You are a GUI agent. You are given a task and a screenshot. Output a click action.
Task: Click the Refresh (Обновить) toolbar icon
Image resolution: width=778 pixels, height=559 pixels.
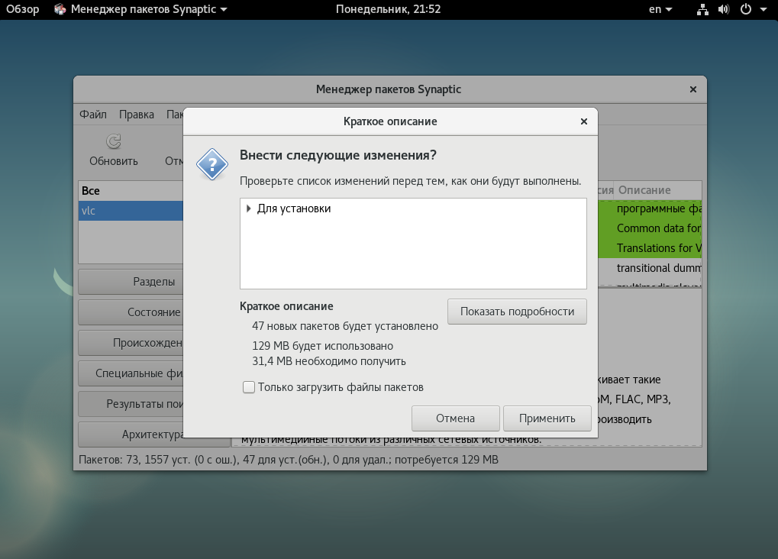click(x=114, y=141)
